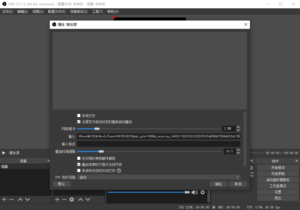The height and width of the screenshot is (210, 300).
Task: Play the 媒体源 with play icon
Action: coord(4,153)
